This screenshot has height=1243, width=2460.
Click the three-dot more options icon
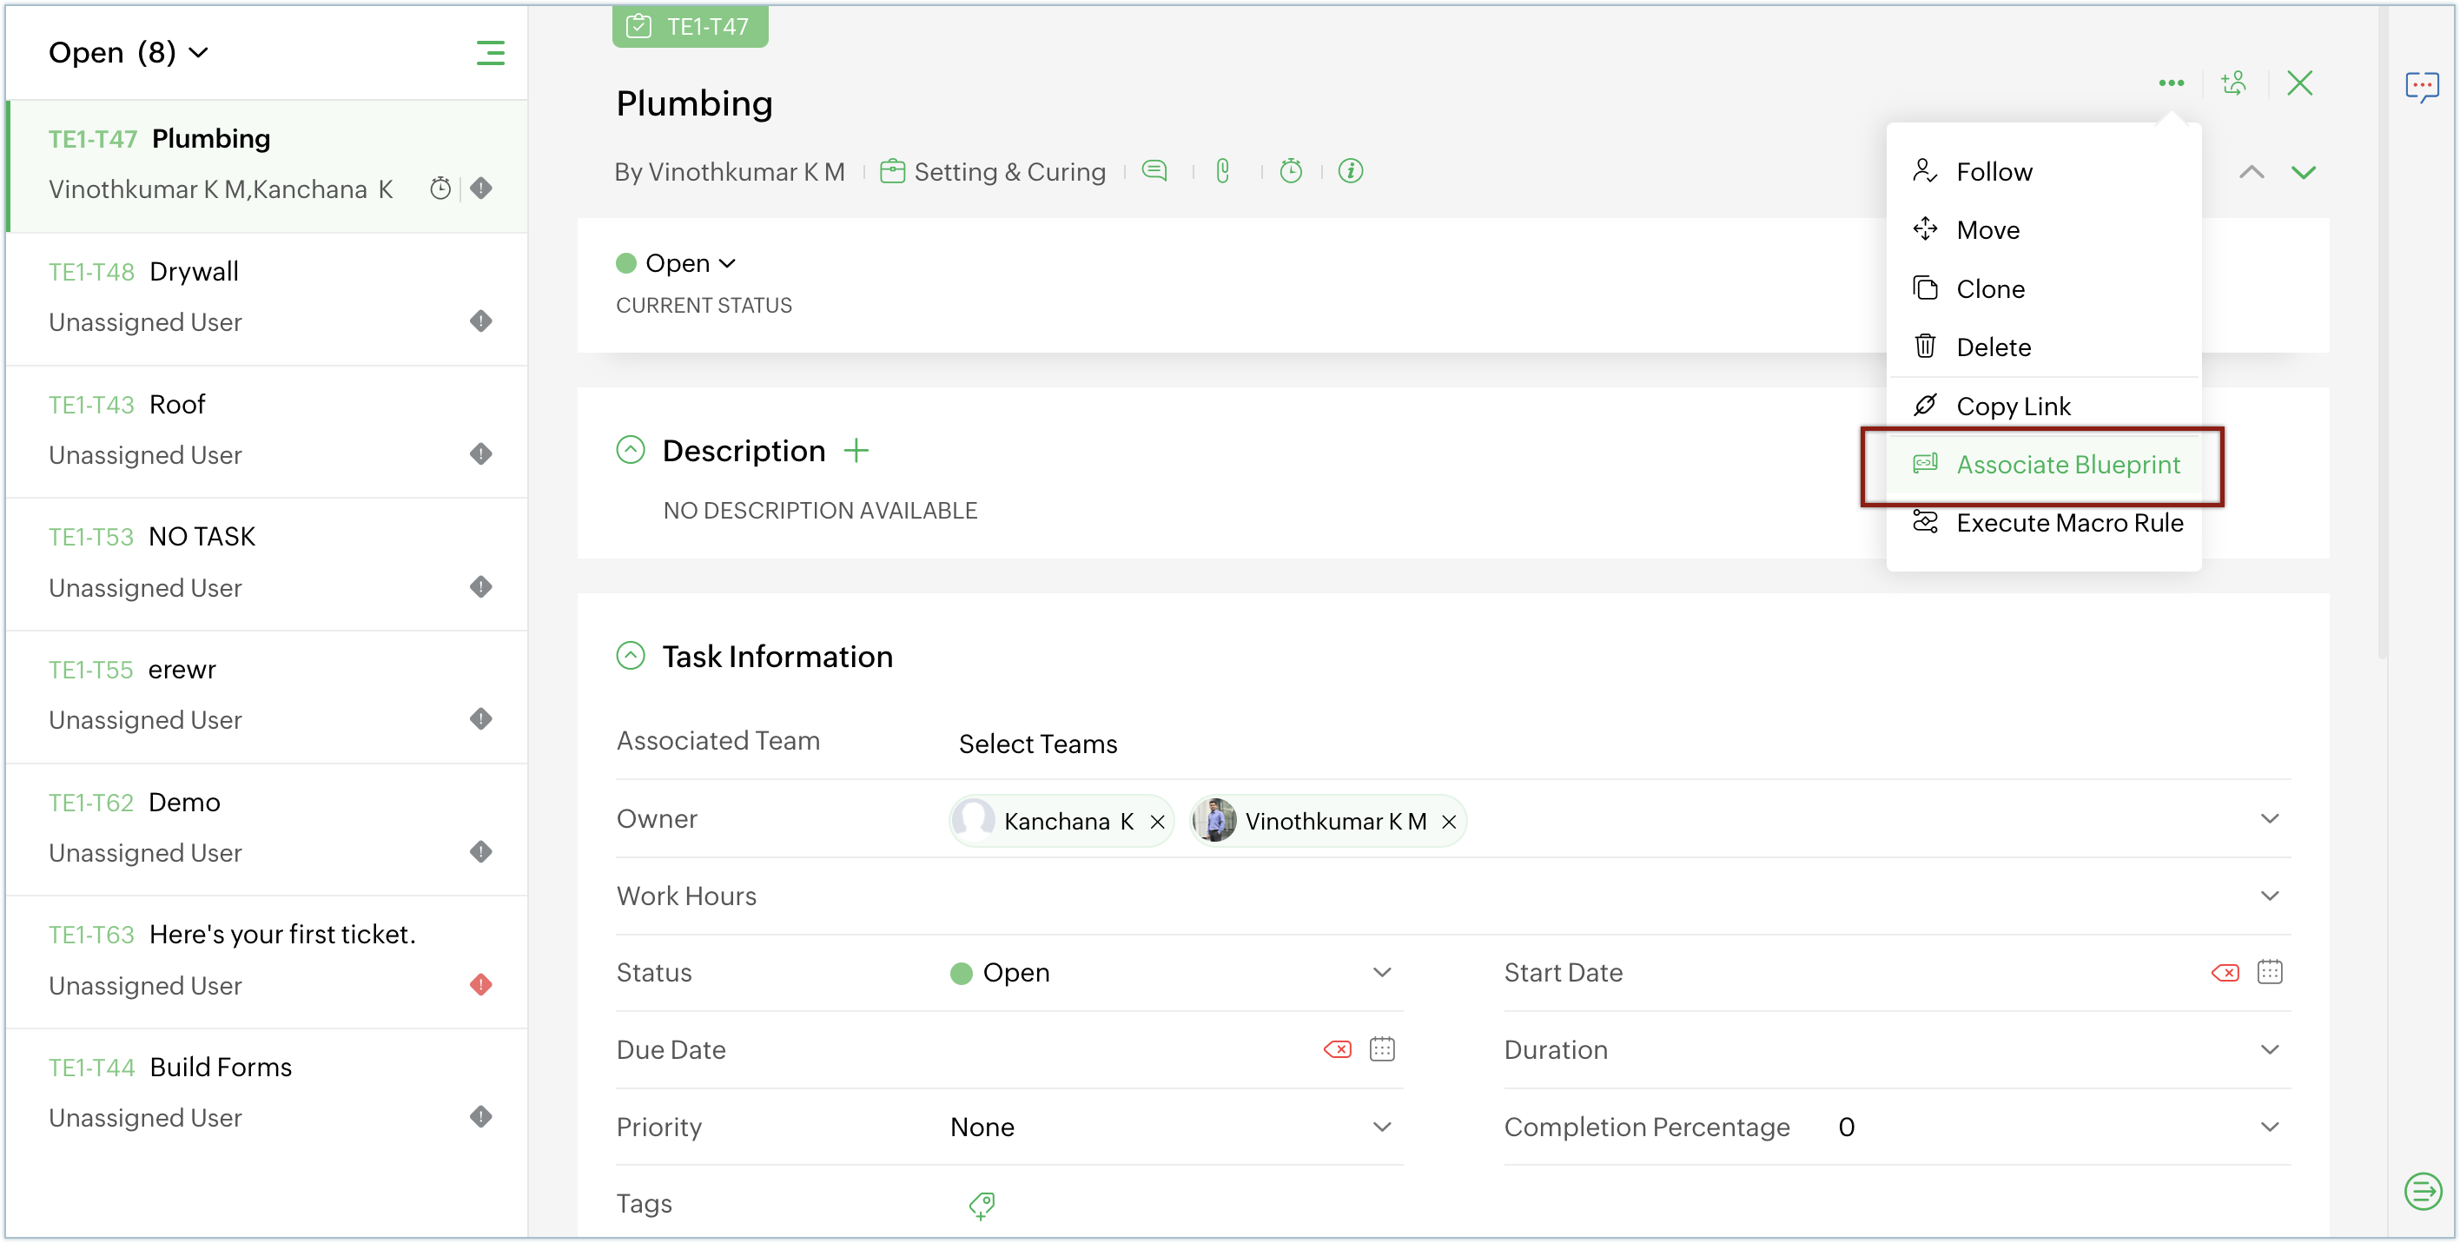(x=2171, y=83)
